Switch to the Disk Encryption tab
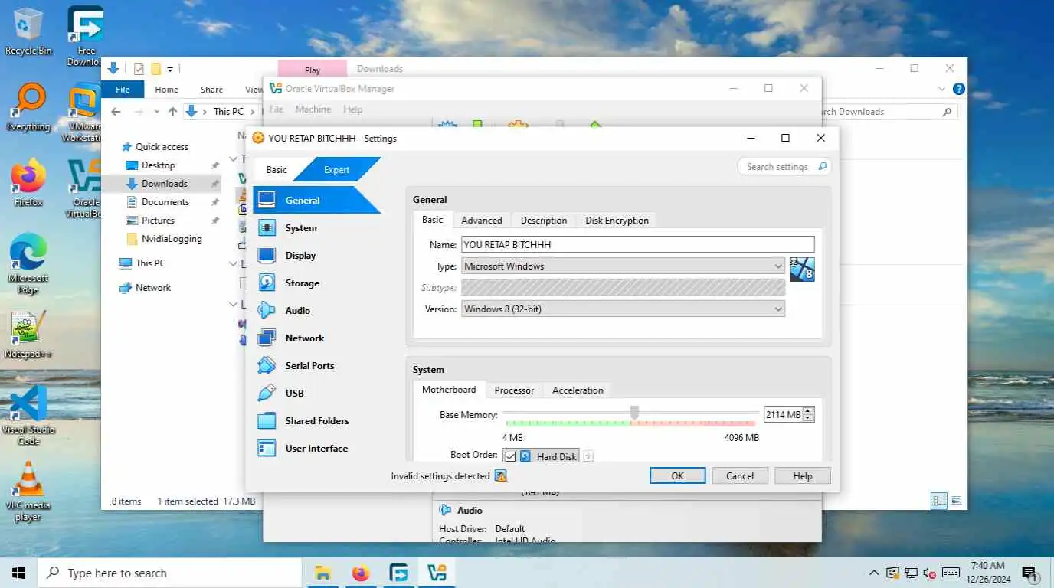This screenshot has height=588, width=1054. click(x=617, y=220)
